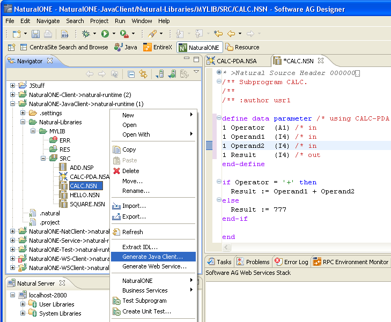Open the Error Log view tab
This screenshot has width=391, height=322.
pos(291,262)
